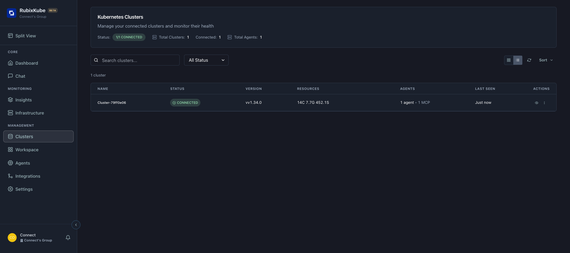570x253 pixels.
Task: Click the AGENTS column header
Action: 407,89
